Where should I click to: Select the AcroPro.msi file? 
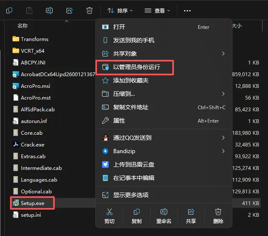pos(31,86)
